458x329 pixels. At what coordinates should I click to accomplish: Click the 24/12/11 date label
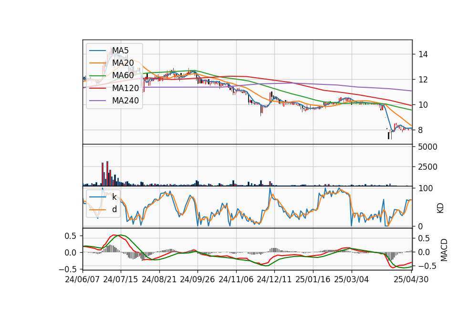point(274,279)
